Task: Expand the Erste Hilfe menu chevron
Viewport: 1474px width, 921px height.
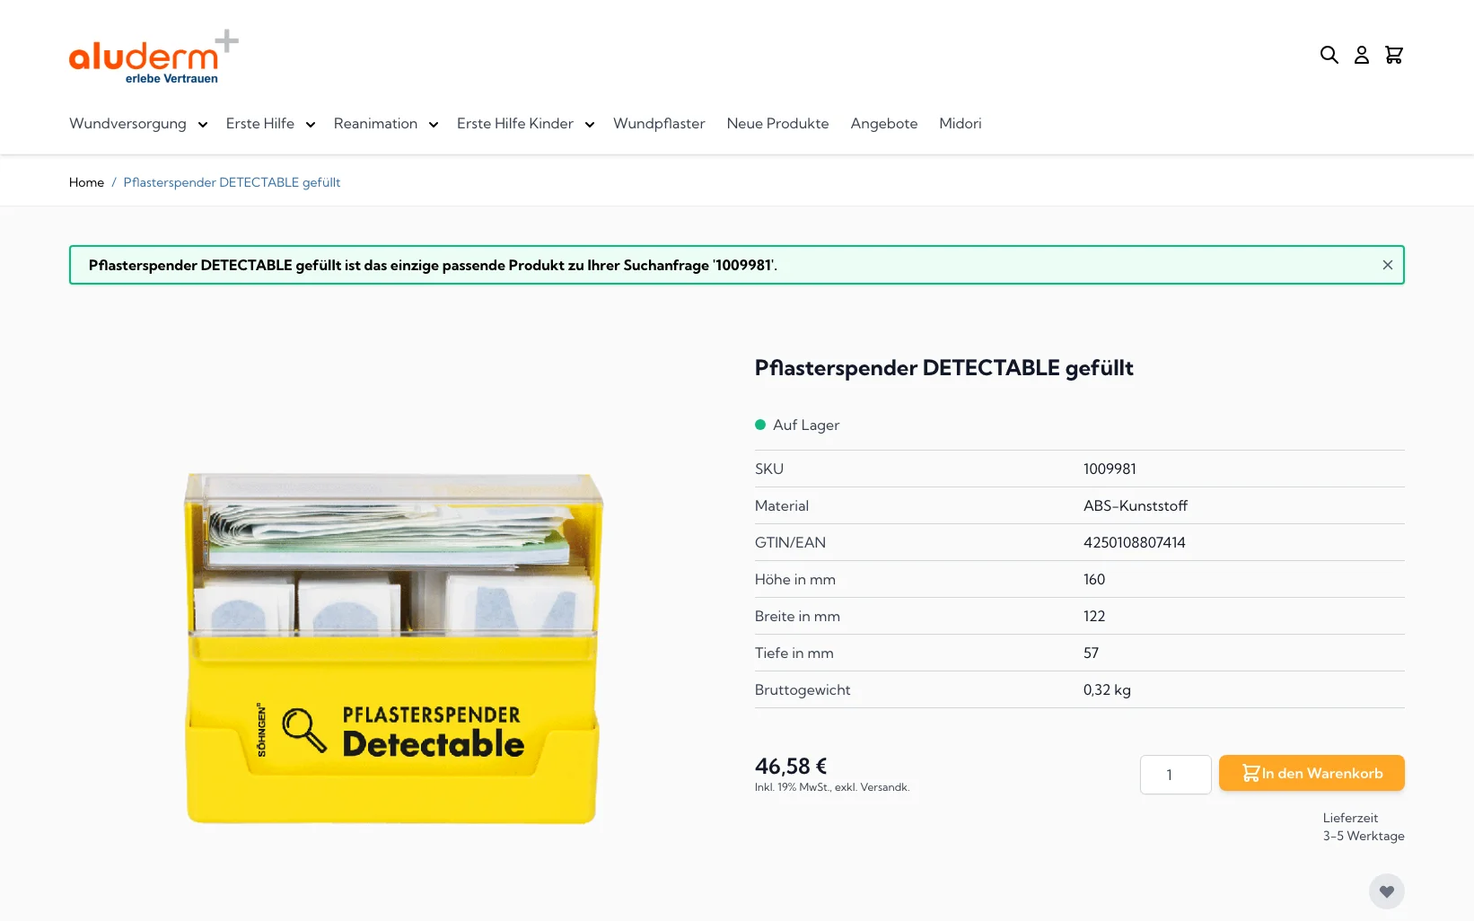Action: click(311, 125)
